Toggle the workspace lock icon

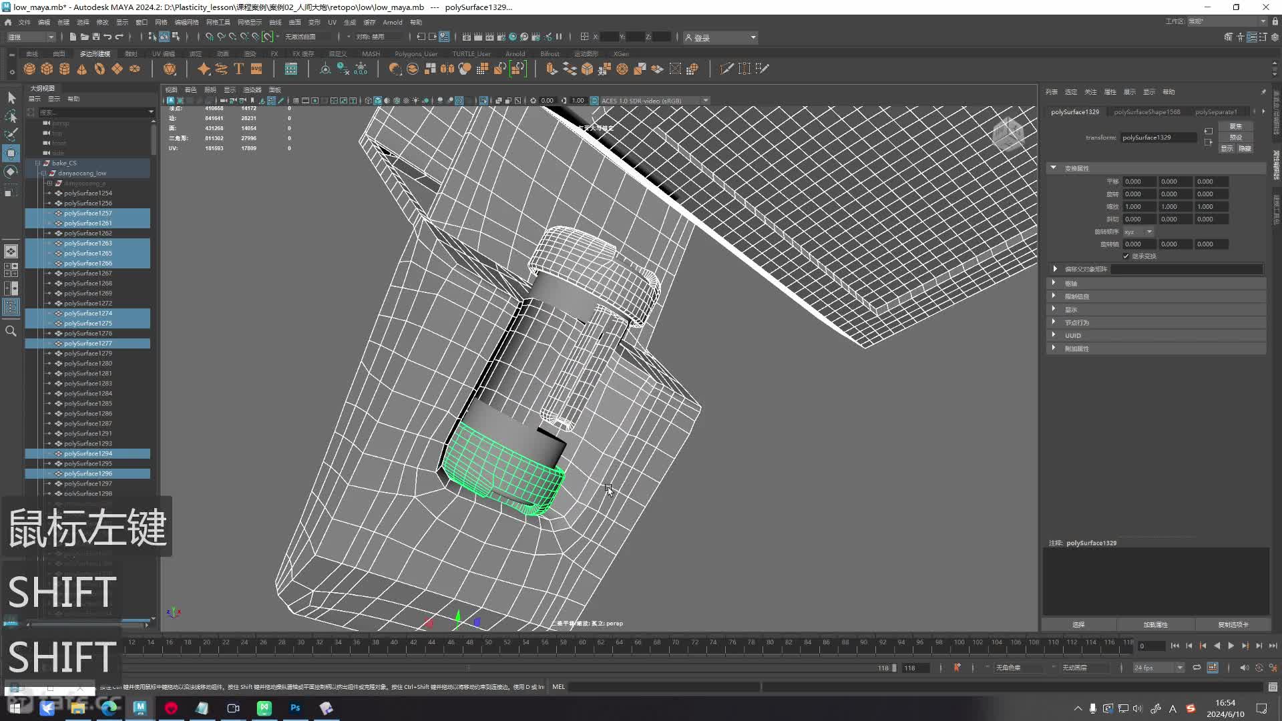[x=1275, y=21]
